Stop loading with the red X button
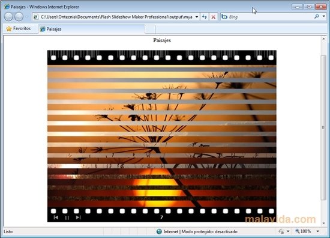The height and width of the screenshot is (238, 330). click(x=213, y=17)
